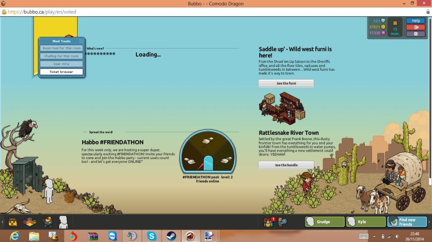This screenshot has height=242, width=432.
Task: Click the white avatar by the outhouse
Action: tap(49, 191)
